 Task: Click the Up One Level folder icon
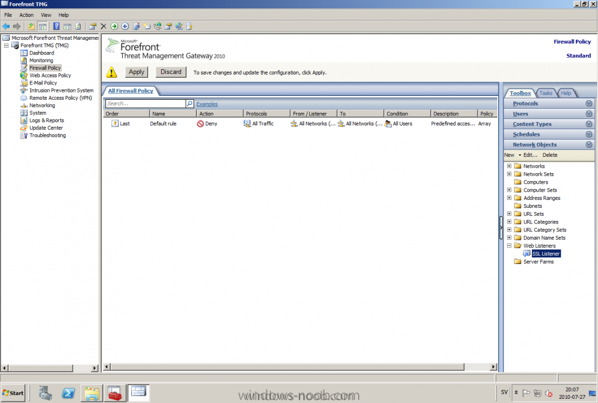(32, 26)
